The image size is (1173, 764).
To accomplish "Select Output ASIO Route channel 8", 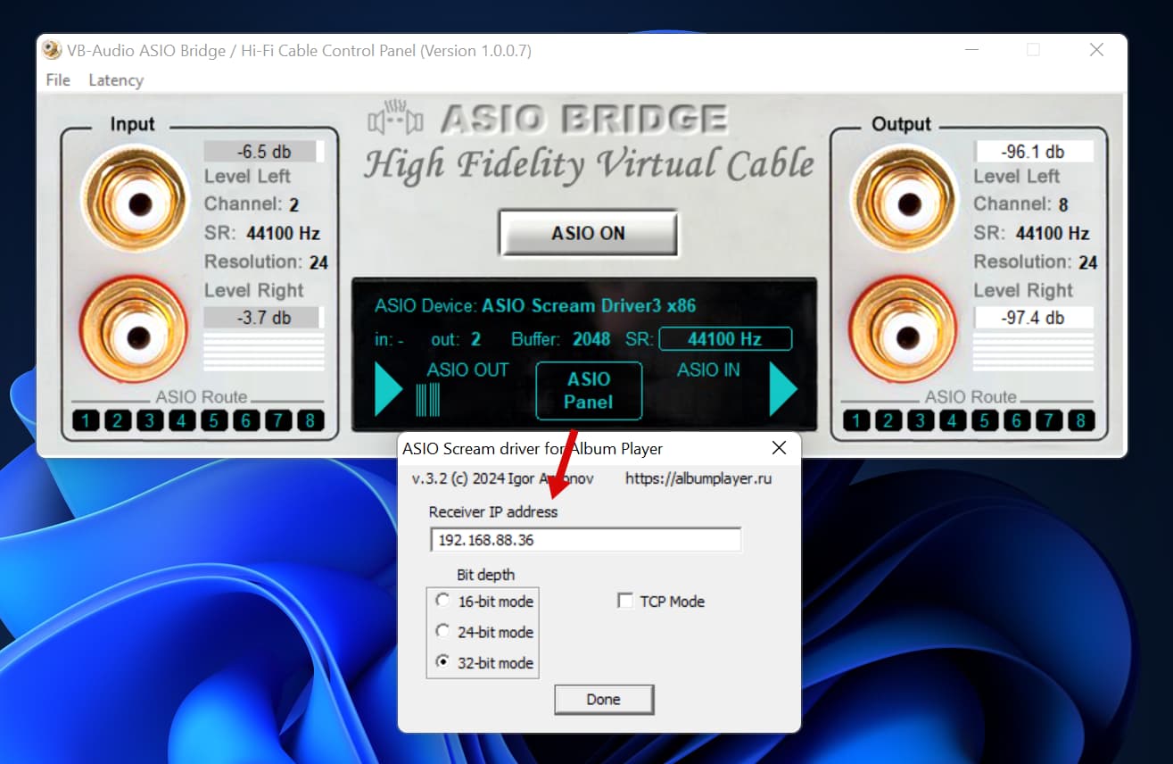I will point(1080,420).
